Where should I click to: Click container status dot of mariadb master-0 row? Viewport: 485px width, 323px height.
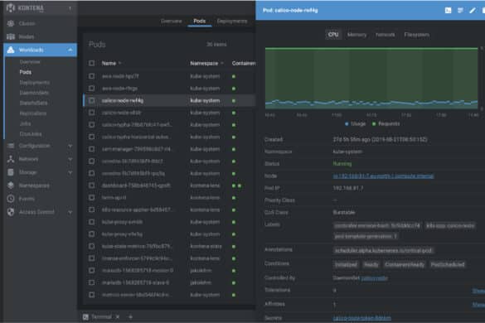pyautogui.click(x=234, y=271)
